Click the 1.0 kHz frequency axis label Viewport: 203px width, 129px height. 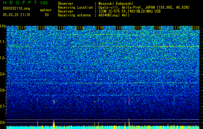tap(3, 58)
